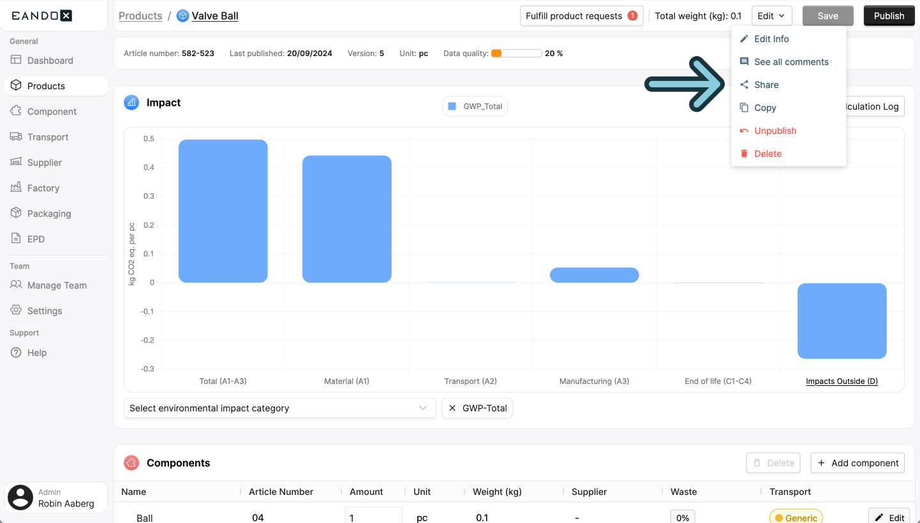The height and width of the screenshot is (523, 920).
Task: Select Share from the Edit menu
Action: [766, 84]
